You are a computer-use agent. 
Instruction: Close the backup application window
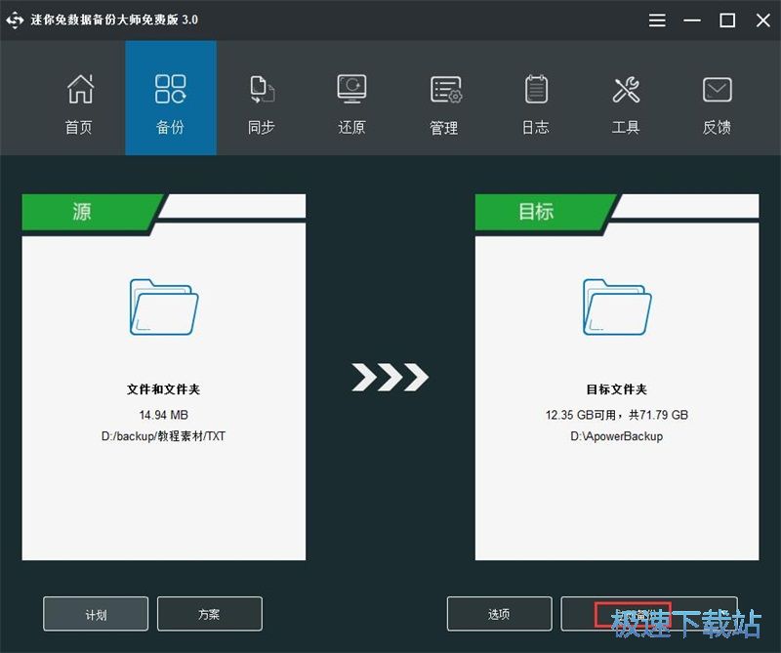tap(762, 20)
